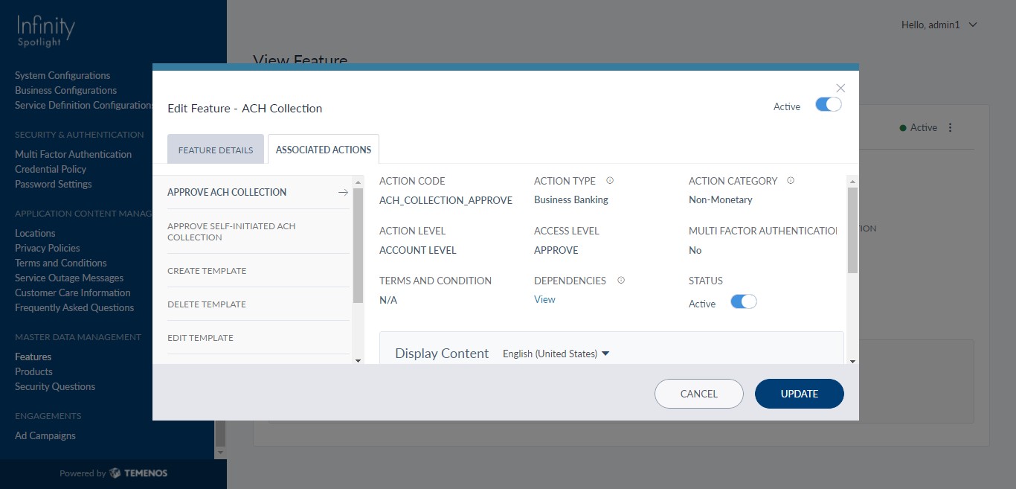
Task: Click the info icon next to Dependencies
Action: click(621, 281)
